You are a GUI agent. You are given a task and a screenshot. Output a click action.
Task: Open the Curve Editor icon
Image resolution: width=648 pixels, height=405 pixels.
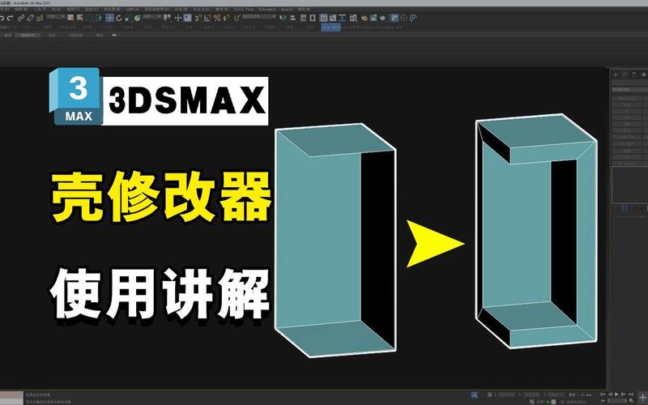[x=333, y=18]
